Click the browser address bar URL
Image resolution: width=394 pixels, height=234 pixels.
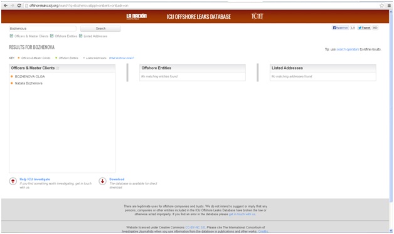(x=78, y=6)
